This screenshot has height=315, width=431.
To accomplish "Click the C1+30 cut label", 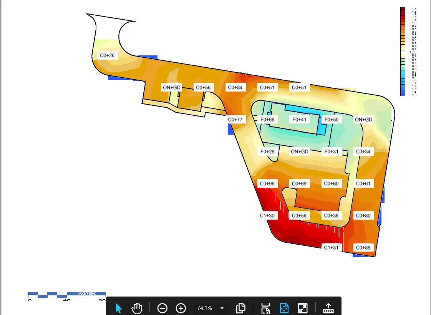I will coord(267,216).
